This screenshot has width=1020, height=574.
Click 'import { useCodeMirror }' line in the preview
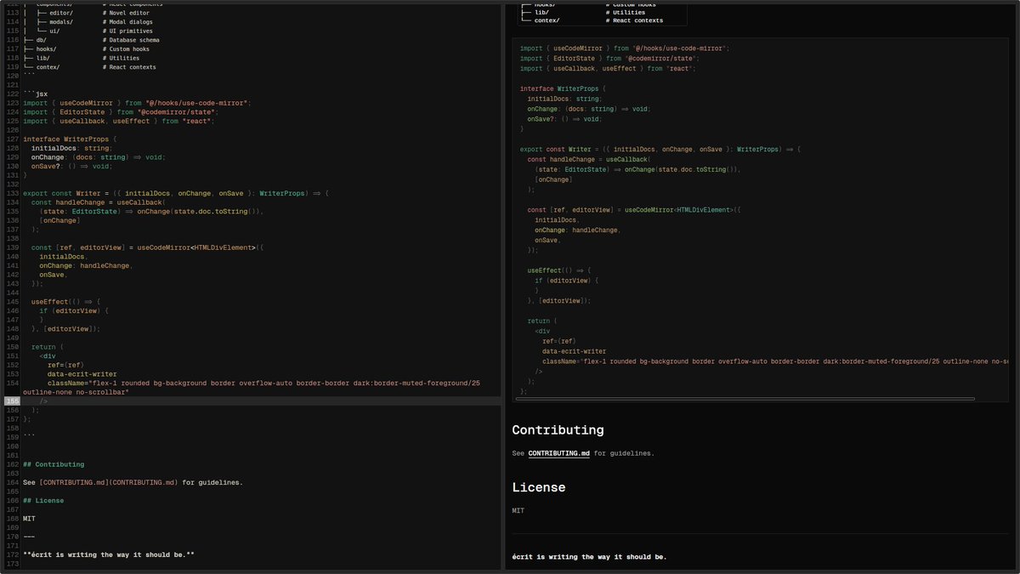point(625,49)
